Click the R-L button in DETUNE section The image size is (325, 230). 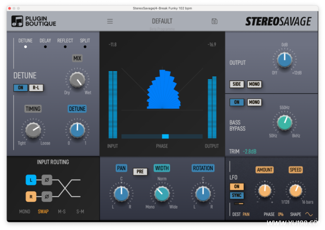(x=36, y=88)
